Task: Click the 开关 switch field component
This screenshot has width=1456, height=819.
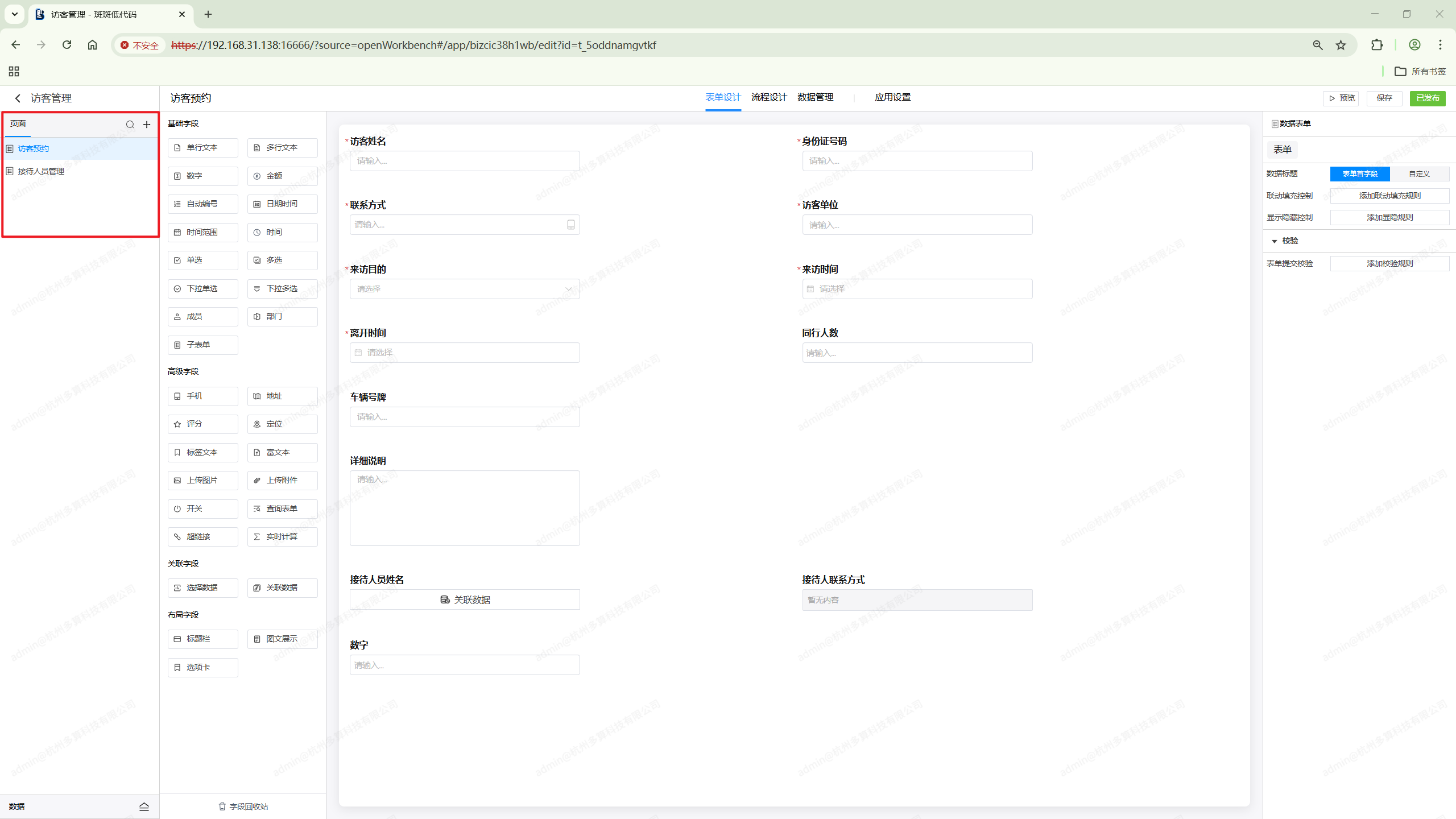Action: coord(202,508)
